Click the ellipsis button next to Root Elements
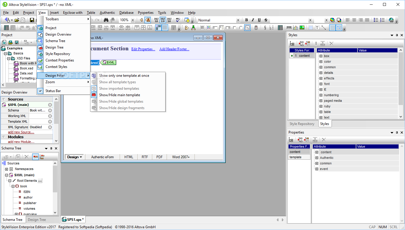405x230 pixels. point(40,181)
